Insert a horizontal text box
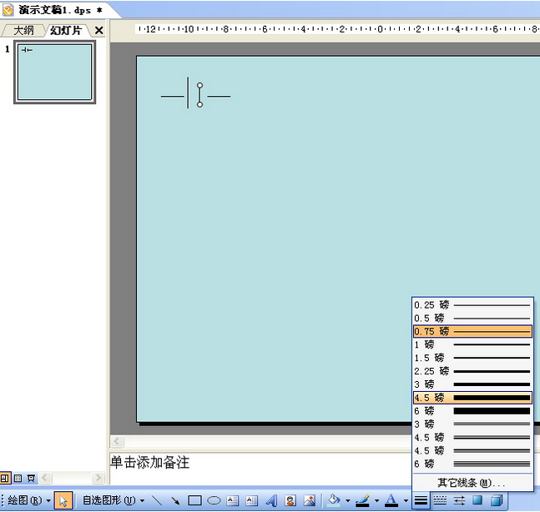The width and height of the screenshot is (540, 512). tap(233, 500)
